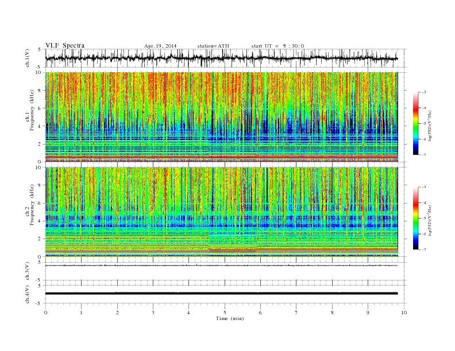Click the "Time (min)" x-axis label
The image size is (455, 351).
[x=230, y=318]
